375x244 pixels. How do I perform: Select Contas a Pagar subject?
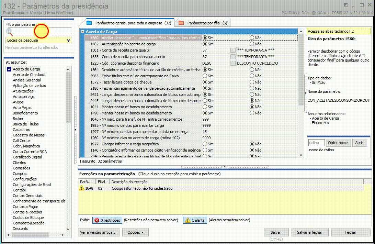coord(25,207)
